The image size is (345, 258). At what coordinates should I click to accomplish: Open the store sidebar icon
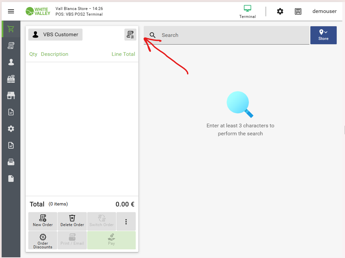pos(11,95)
